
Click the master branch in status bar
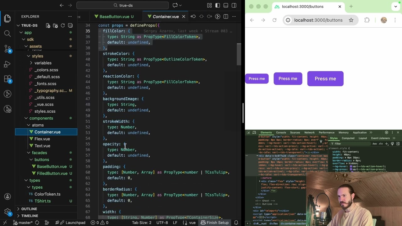23,223
